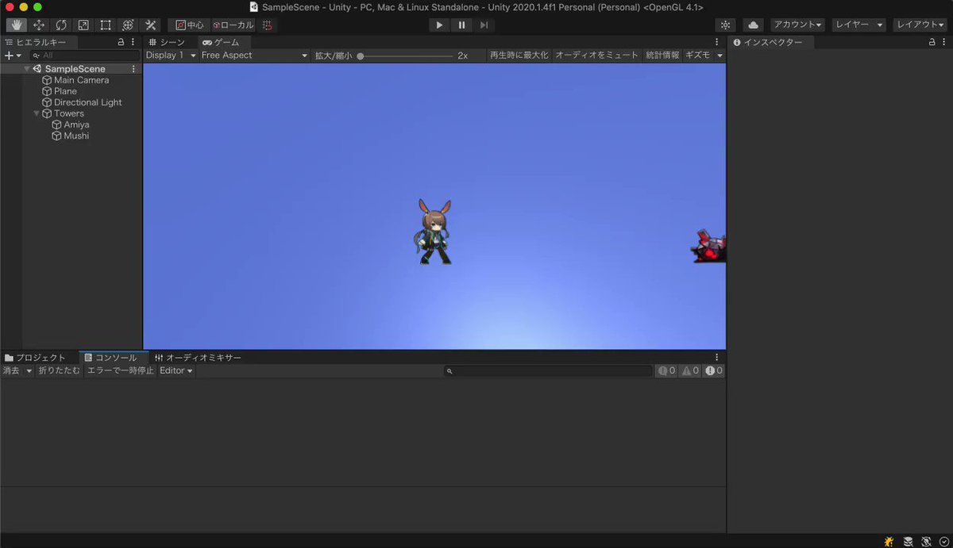Toggle console warning count filter
Screen dimensions: 953x548
pyautogui.click(x=690, y=370)
